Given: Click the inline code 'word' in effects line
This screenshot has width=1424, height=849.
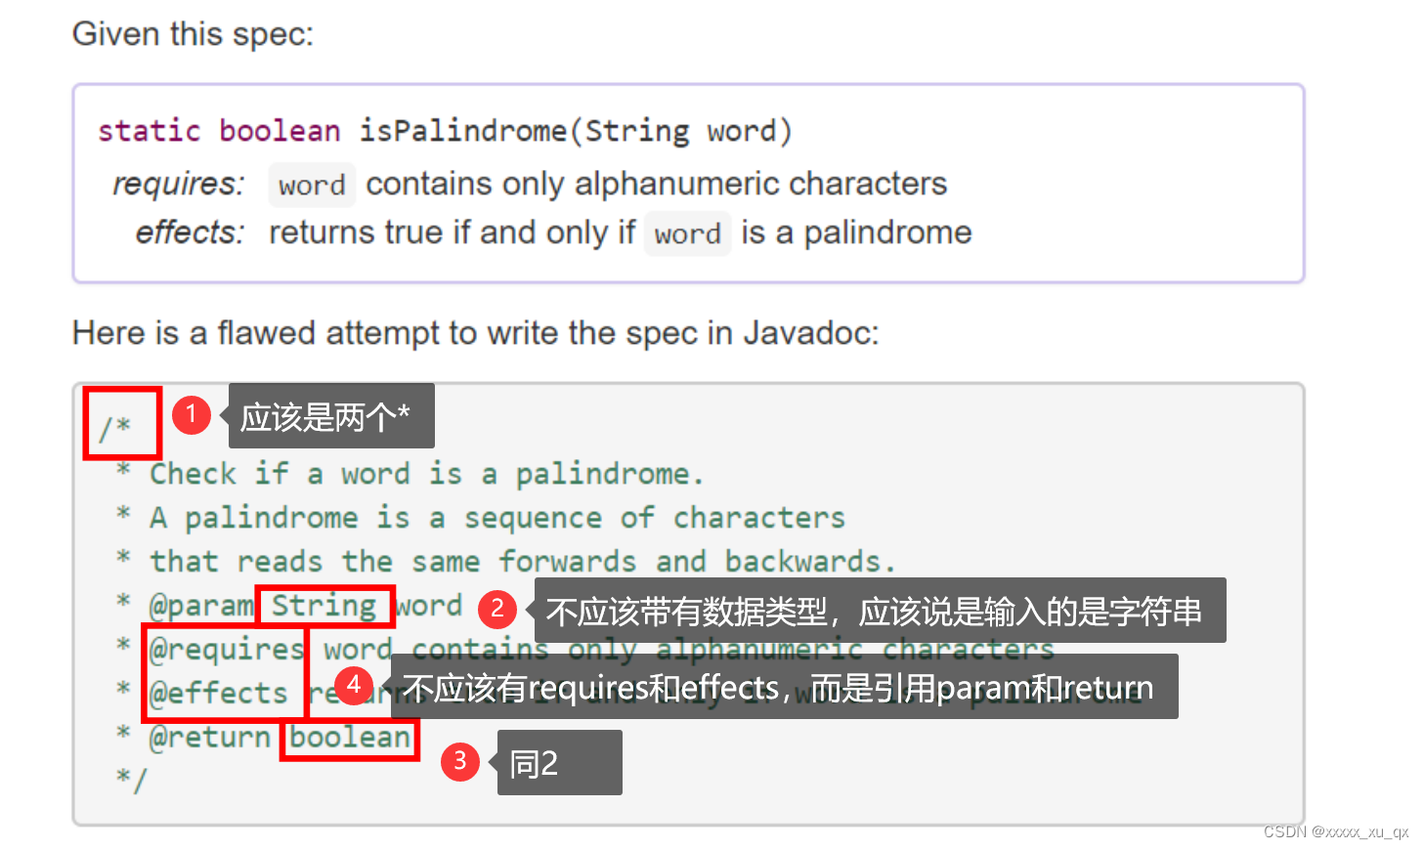Looking at the screenshot, I should (687, 233).
